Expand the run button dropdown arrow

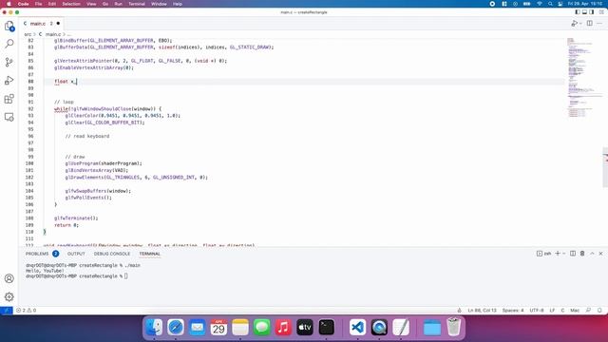click(580, 24)
